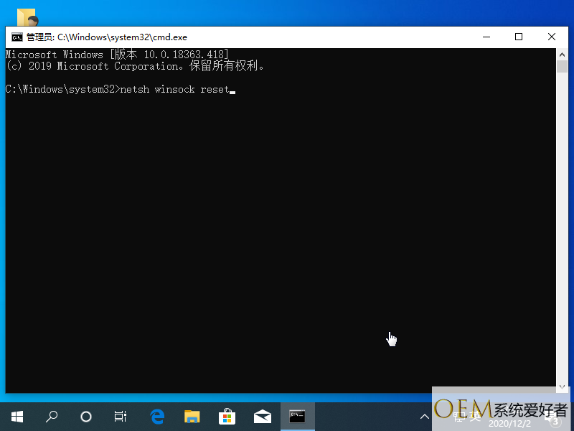Close the cmd.exe window
This screenshot has height=431, width=574.
coord(552,37)
